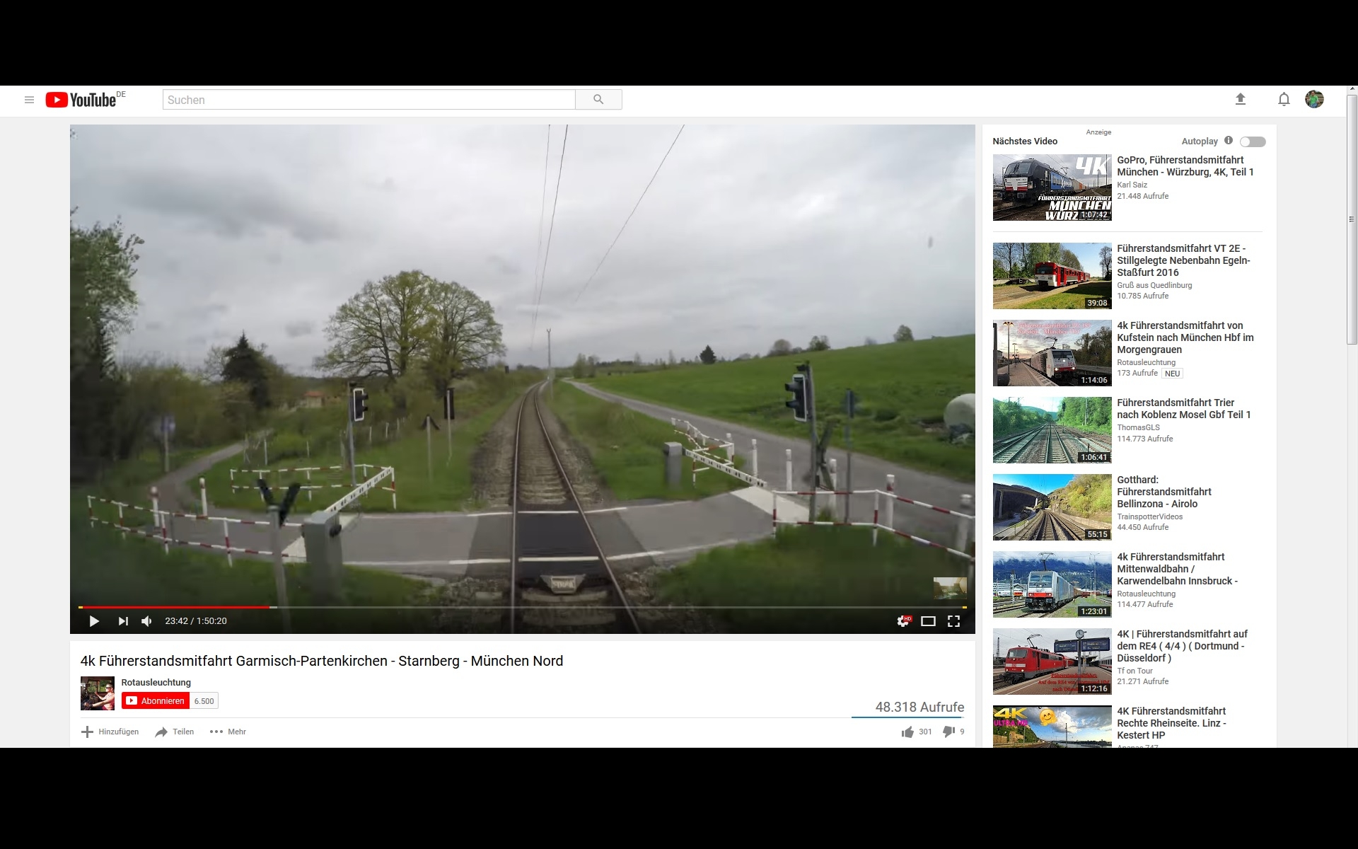
Task: Open the Hinzufügen playlist menu
Action: point(110,732)
